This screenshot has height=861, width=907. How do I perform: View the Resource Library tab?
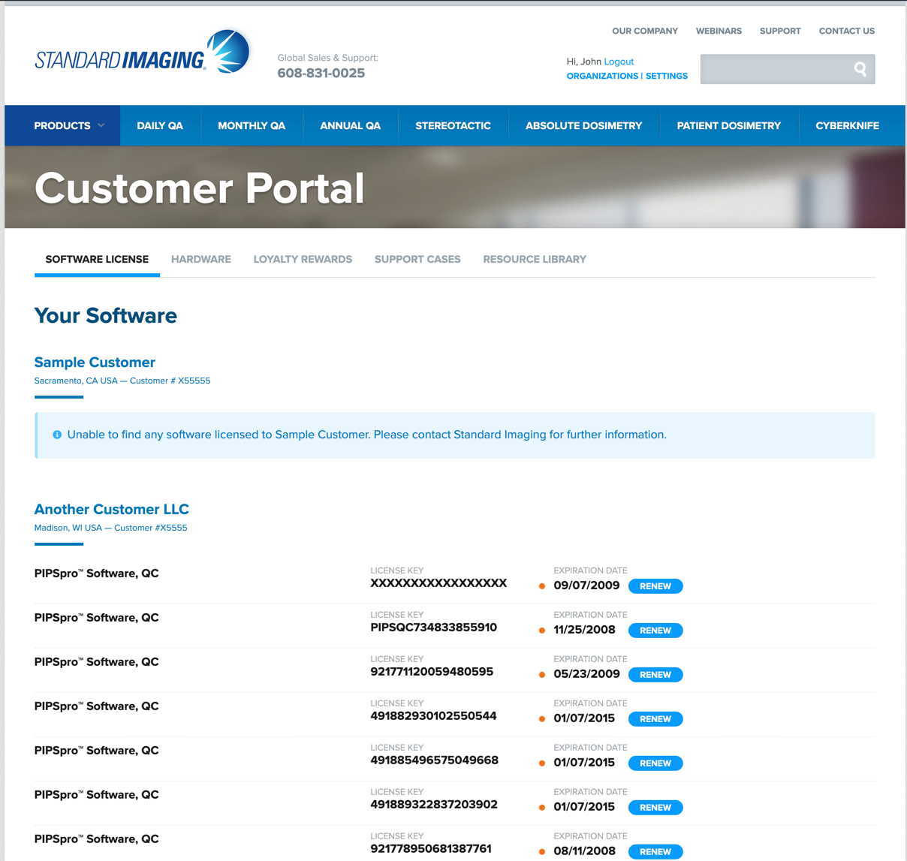pyautogui.click(x=535, y=260)
